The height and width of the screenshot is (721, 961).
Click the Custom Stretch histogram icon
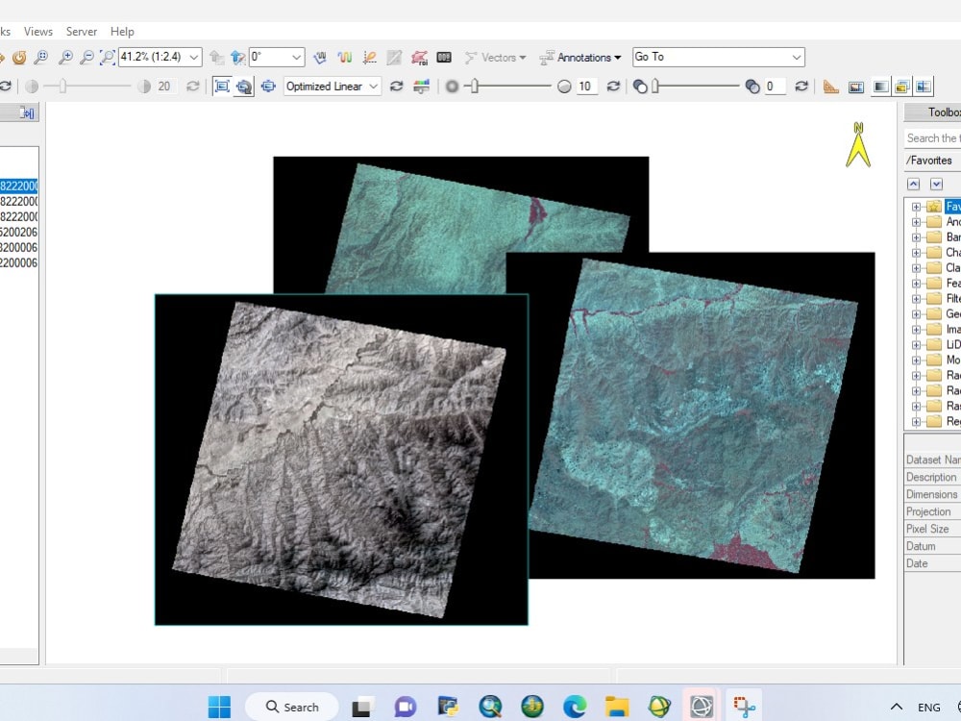point(421,87)
